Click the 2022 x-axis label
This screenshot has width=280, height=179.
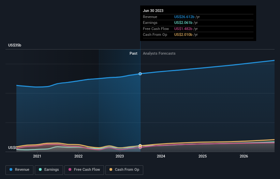pos(78,156)
